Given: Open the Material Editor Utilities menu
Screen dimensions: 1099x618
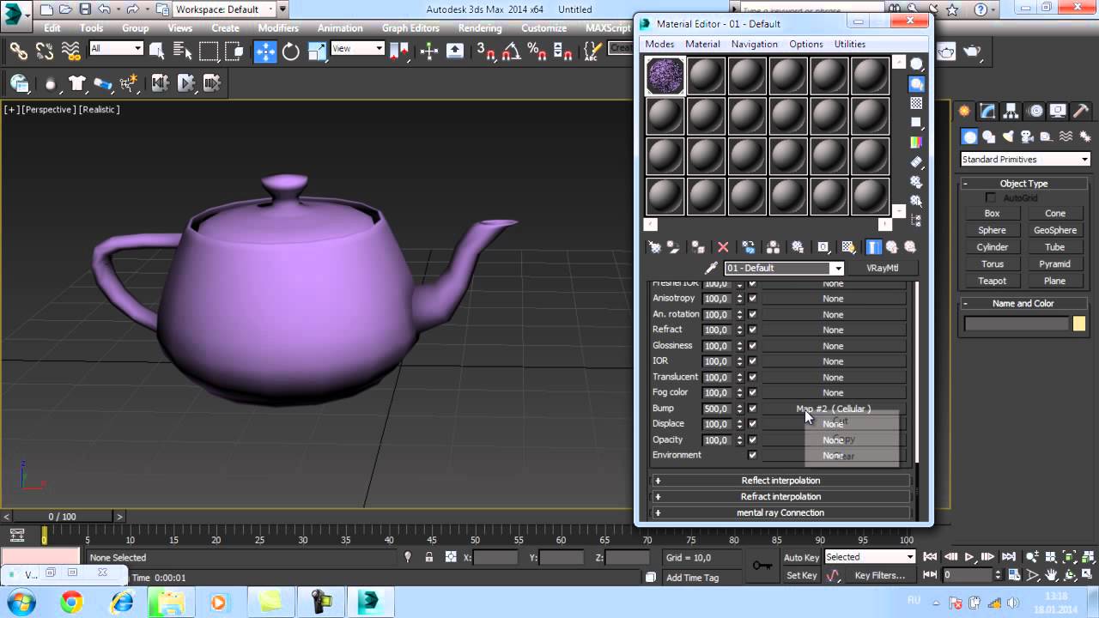Looking at the screenshot, I should point(850,44).
